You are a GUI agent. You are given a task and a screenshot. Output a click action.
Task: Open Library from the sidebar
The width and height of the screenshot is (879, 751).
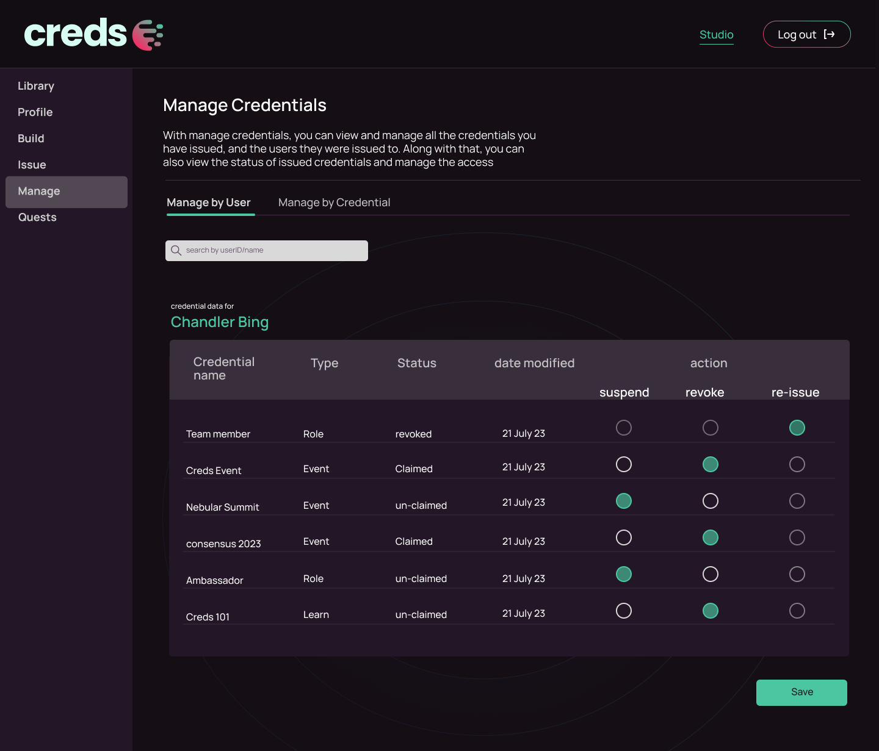(36, 86)
